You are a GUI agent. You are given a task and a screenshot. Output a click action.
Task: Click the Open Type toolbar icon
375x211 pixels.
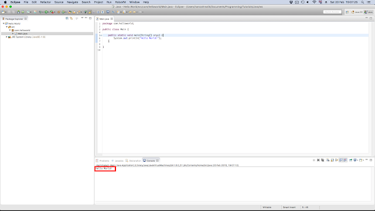pyautogui.click(x=70, y=12)
